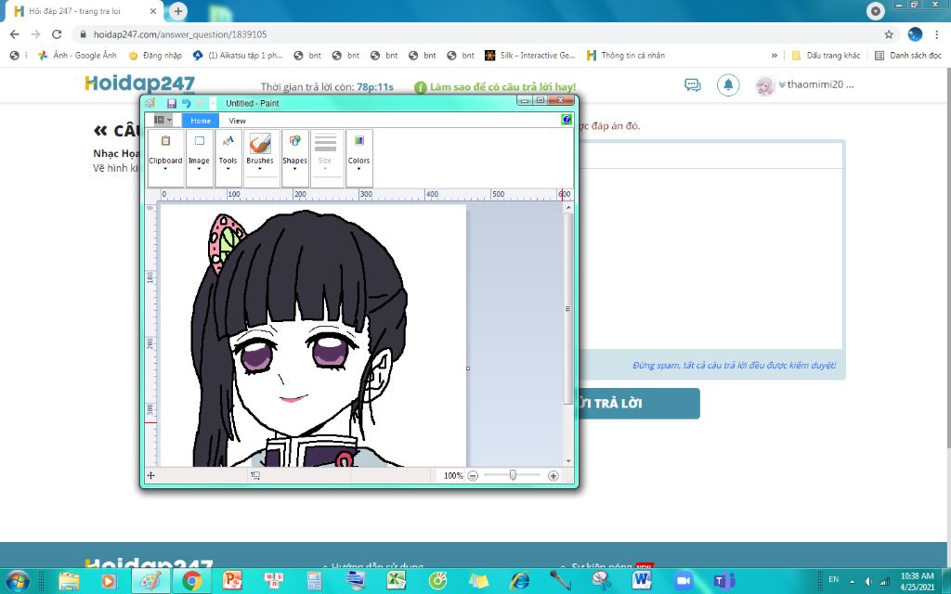
Task: Open the Ảnh - Google Ảnh bookmark
Action: pyautogui.click(x=77, y=55)
